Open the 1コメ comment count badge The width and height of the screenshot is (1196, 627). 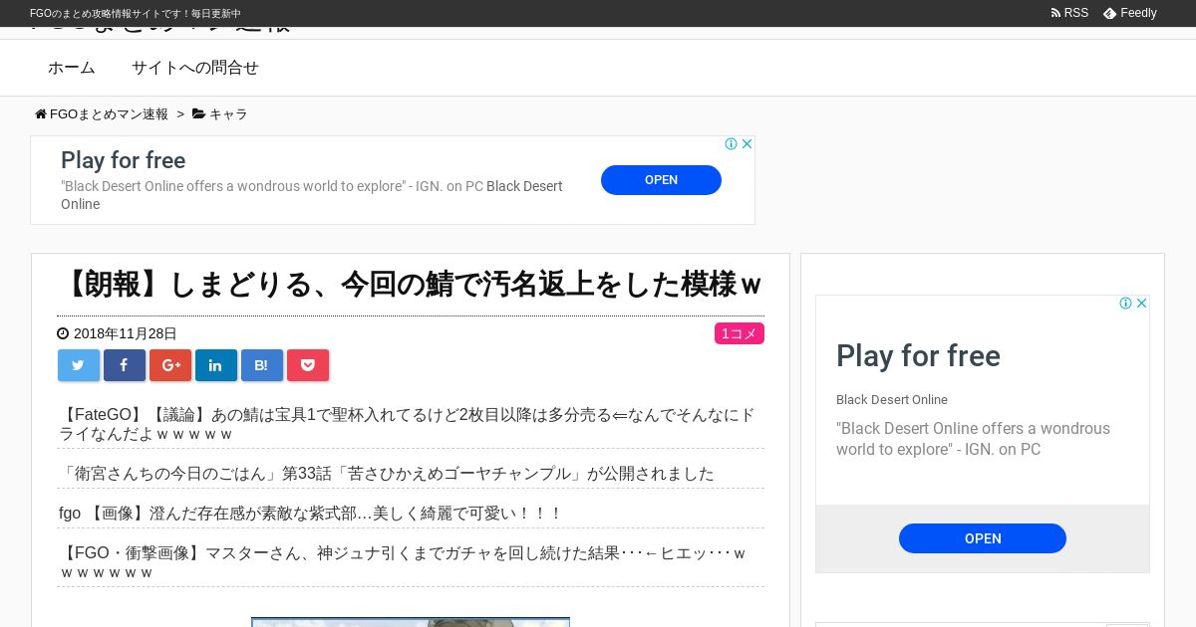tap(740, 333)
